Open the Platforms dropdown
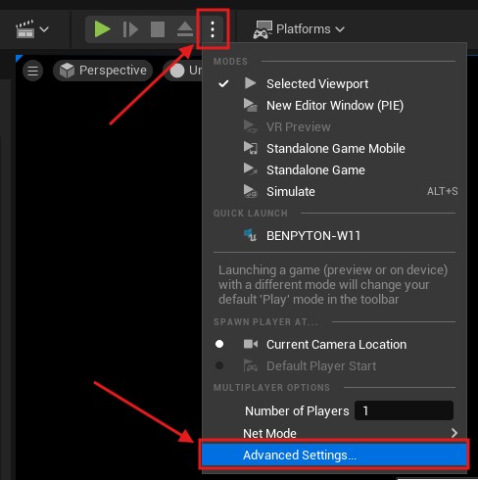 (299, 29)
